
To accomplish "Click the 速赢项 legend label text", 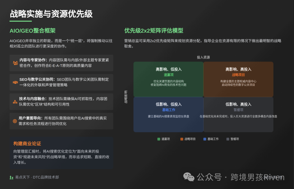I will pos(166,139).
